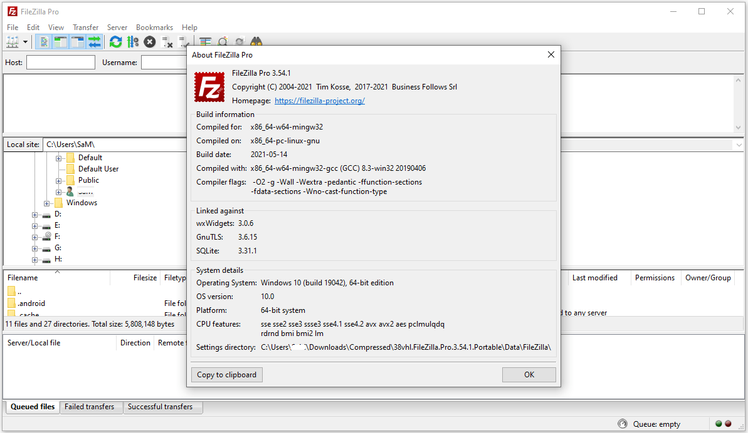Expand the user profile folder node
748x433 pixels.
(x=58, y=192)
